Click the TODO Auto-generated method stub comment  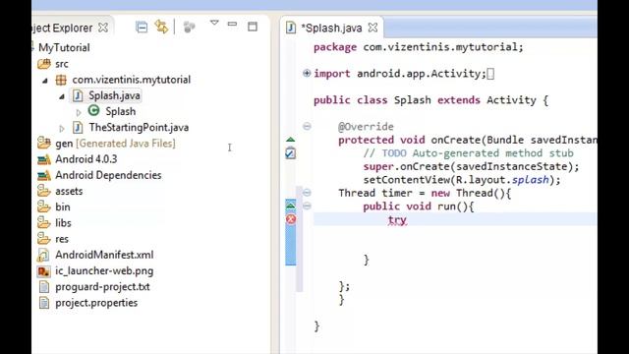pos(468,153)
